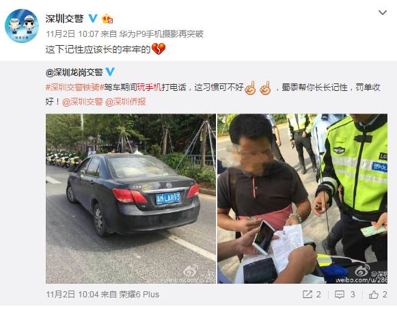397x309 pixels.
Task: Click the broken heart emoji in post
Action: [x=159, y=49]
